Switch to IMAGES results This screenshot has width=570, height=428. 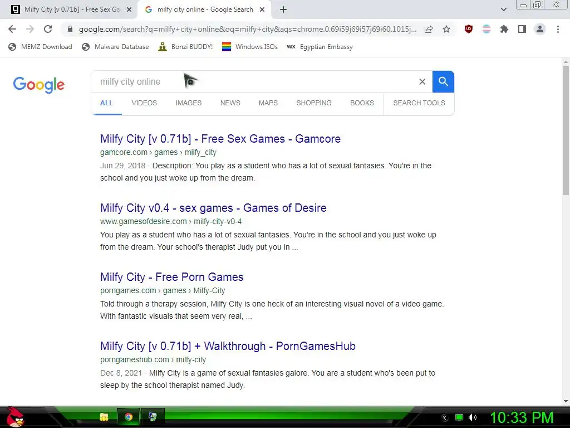click(188, 103)
